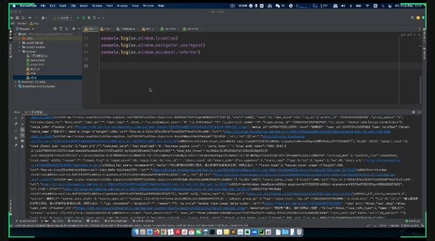This screenshot has height=241, width=435.
Task: Print the Run console output
Action: coord(22,141)
